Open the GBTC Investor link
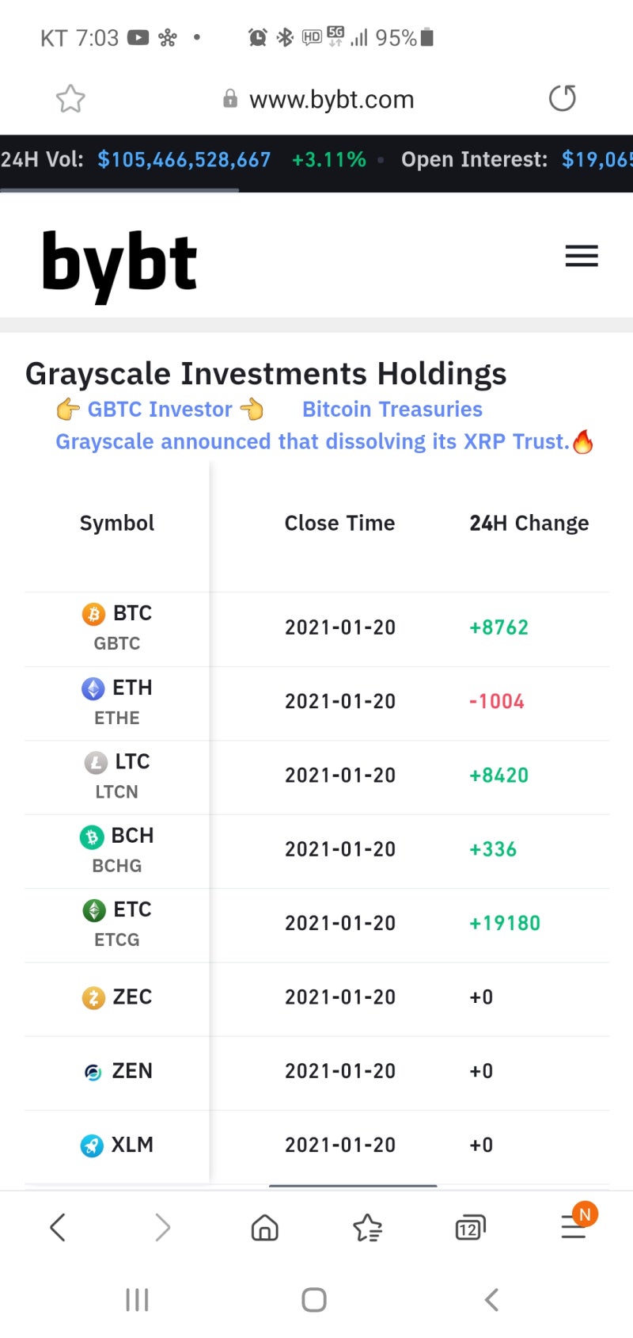This screenshot has height=1338, width=633. click(160, 410)
